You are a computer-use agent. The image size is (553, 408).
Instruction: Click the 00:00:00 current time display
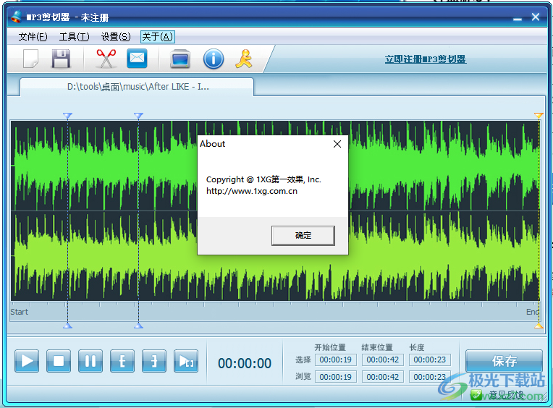pos(245,363)
